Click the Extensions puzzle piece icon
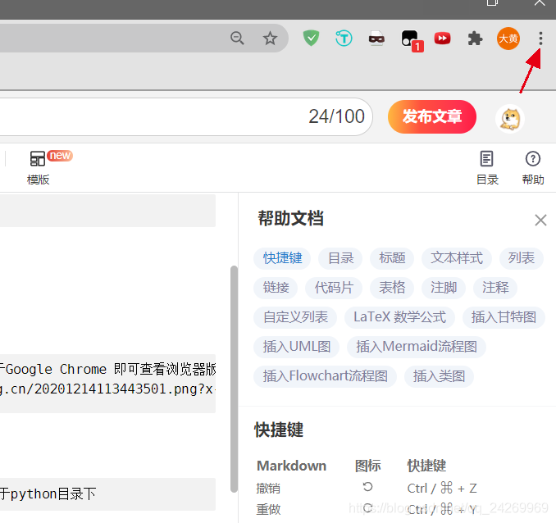Image resolution: width=556 pixels, height=523 pixels. pos(475,39)
